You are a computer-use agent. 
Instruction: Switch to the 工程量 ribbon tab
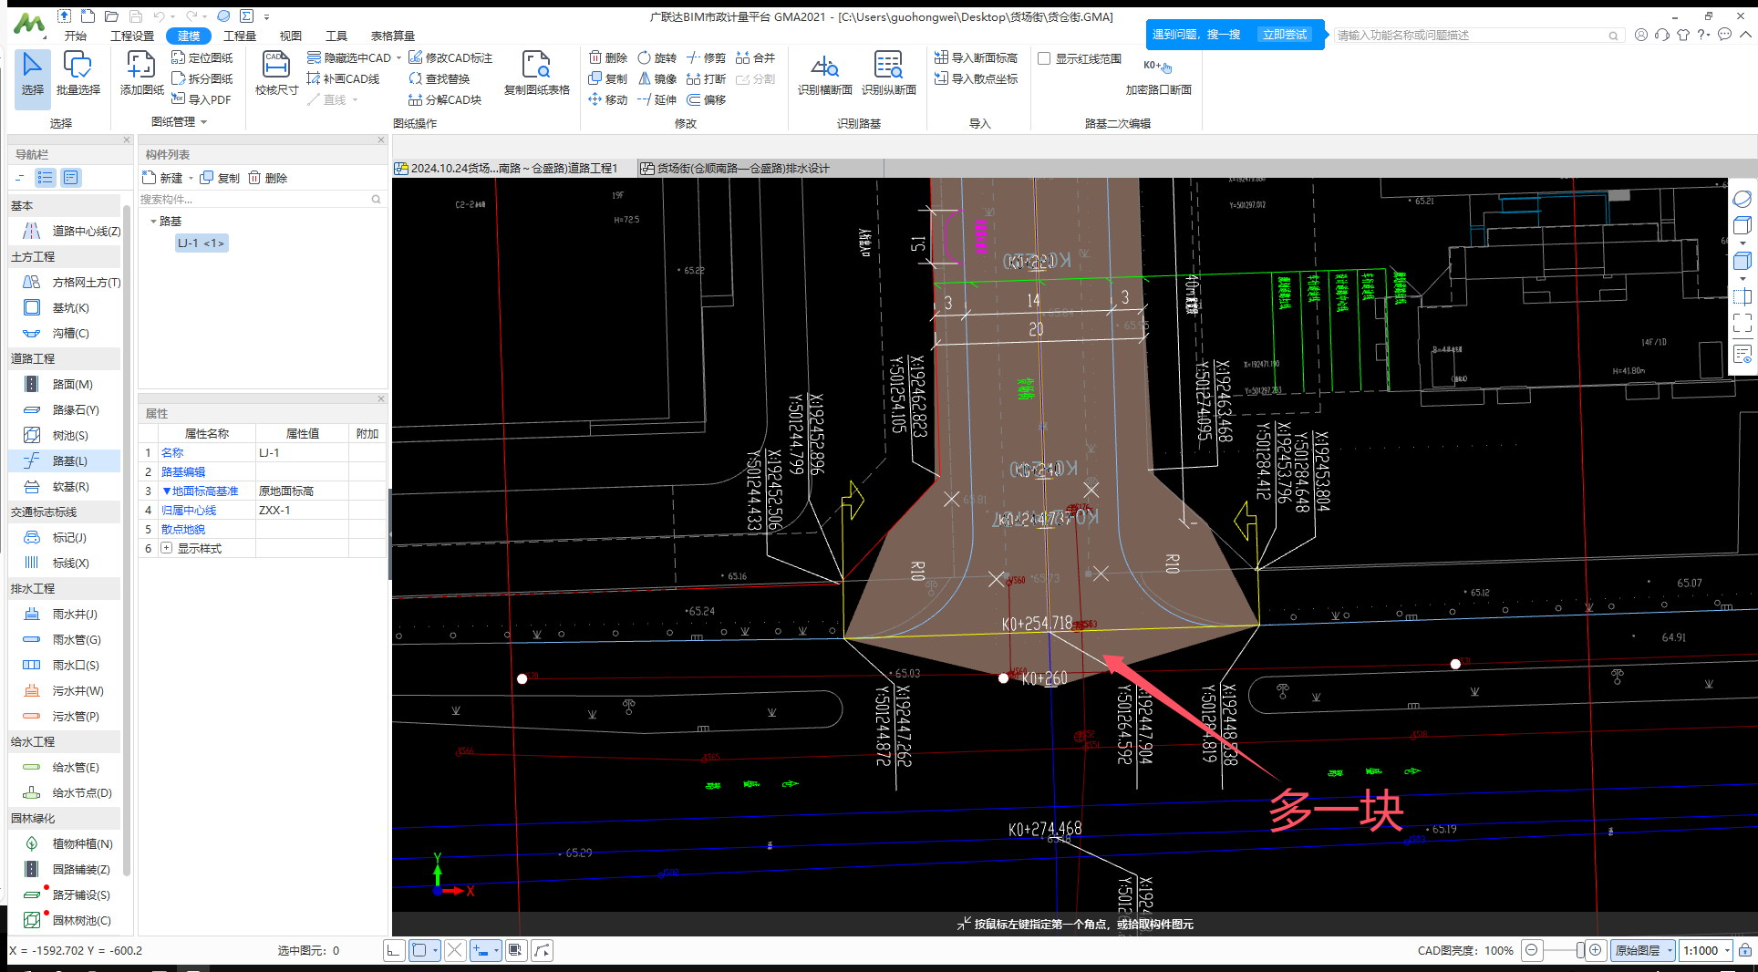(240, 36)
